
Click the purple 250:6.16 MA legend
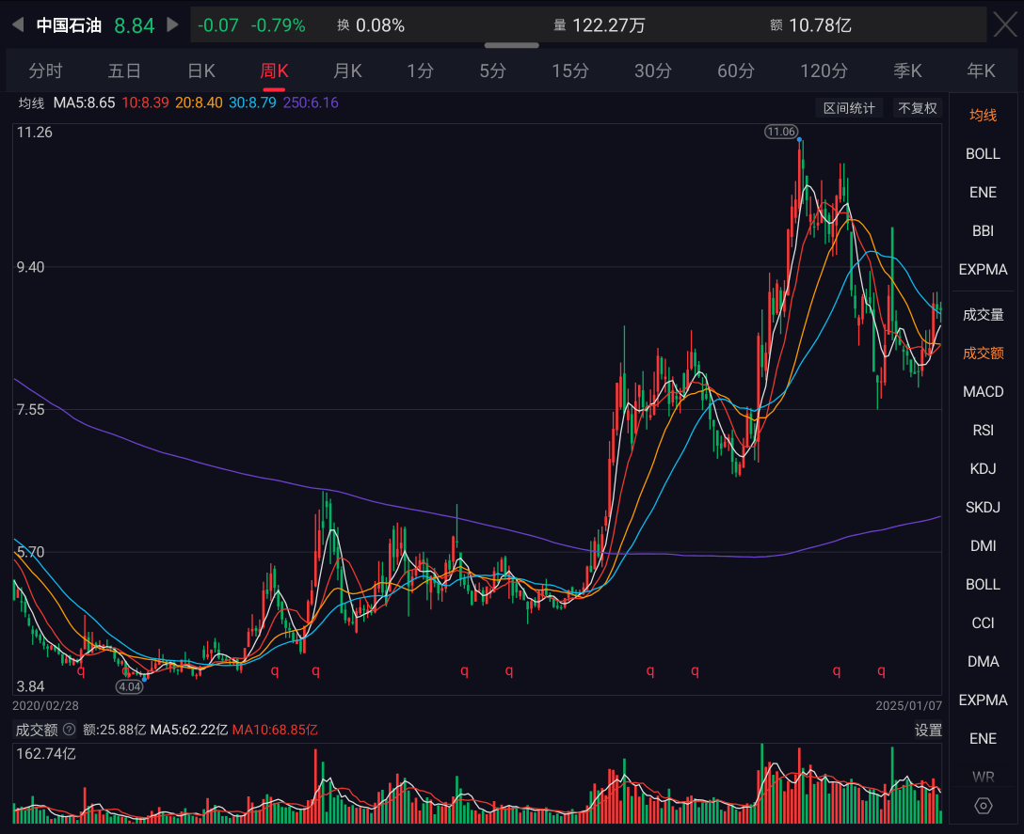click(x=311, y=102)
